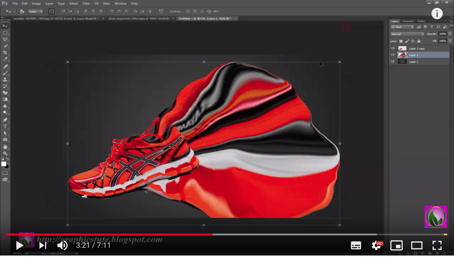Click the foreground white color swatch
This screenshot has width=454, height=257.
4,164
